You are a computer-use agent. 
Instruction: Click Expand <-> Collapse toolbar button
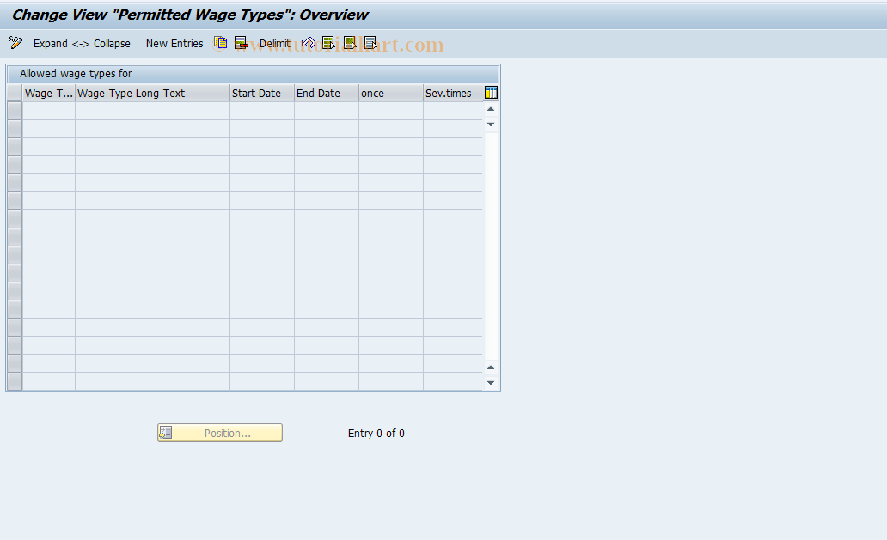82,44
